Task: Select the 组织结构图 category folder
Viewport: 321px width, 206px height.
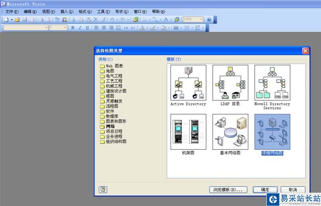Action: (x=113, y=141)
